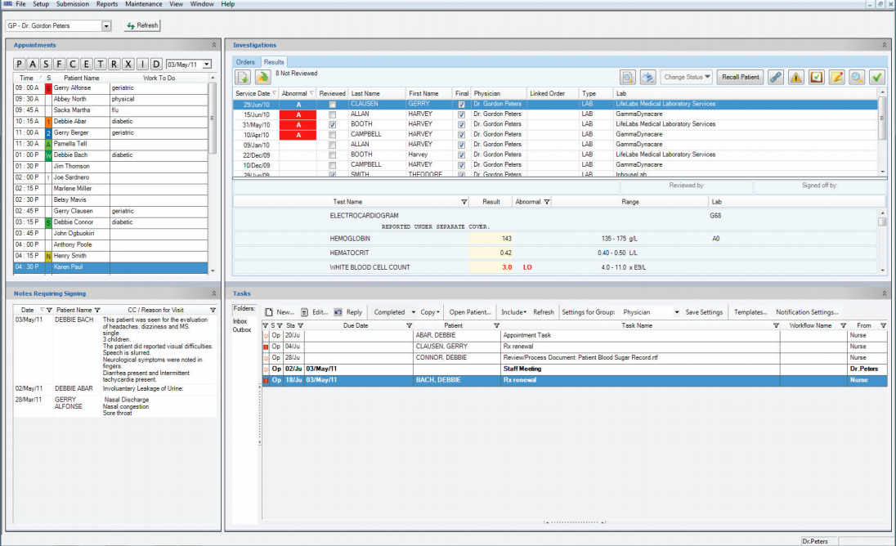Viewport: 896px width, 546px height.
Task: Collapse the Notes Requiring Signing panel
Action: (214, 293)
